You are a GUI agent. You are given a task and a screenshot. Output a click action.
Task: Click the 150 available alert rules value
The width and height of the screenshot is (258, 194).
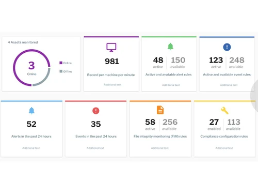(x=178, y=60)
